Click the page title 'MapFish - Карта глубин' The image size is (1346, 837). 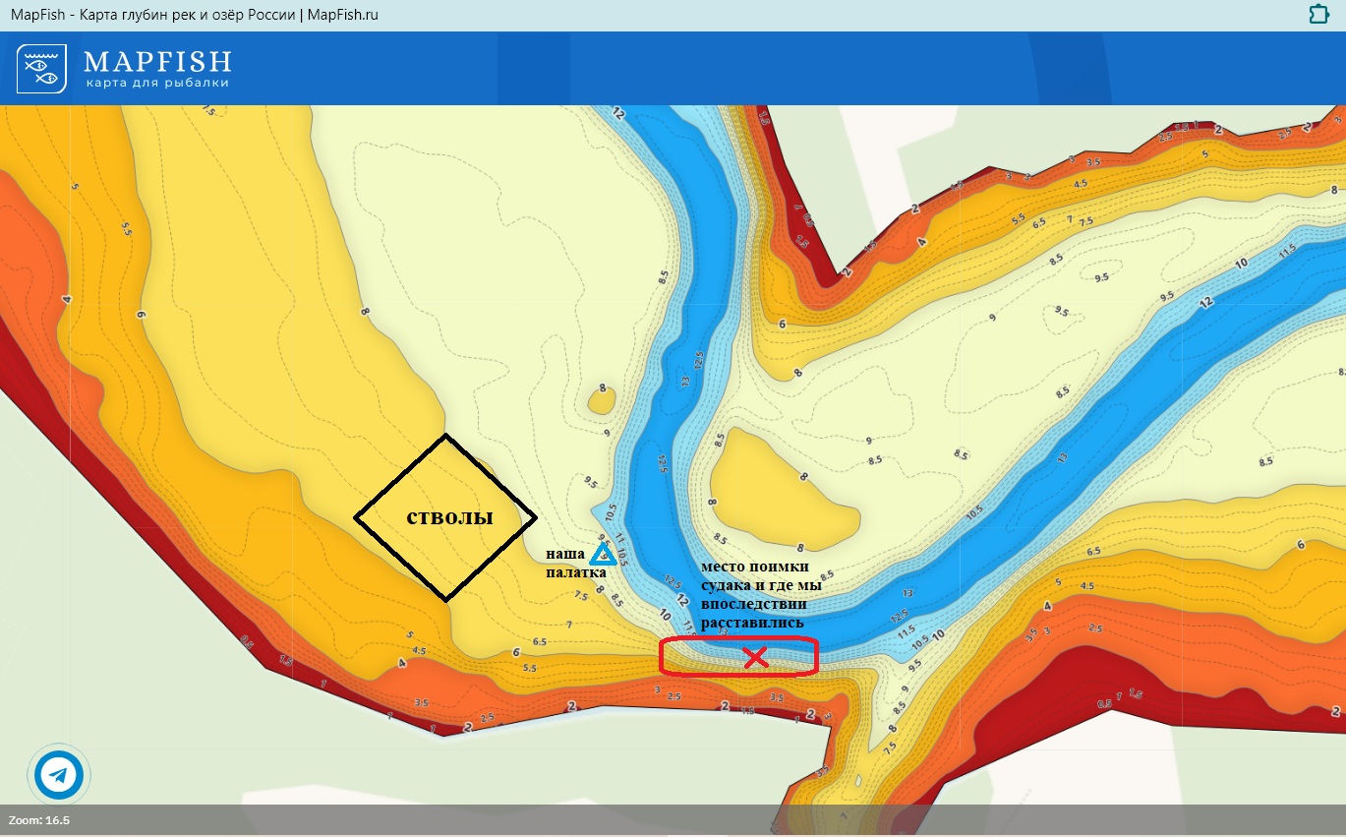194,15
